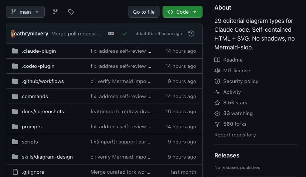This screenshot has width=306, height=177.
Task: Click the .claude-plugin folder icon
Action: coord(15,51)
